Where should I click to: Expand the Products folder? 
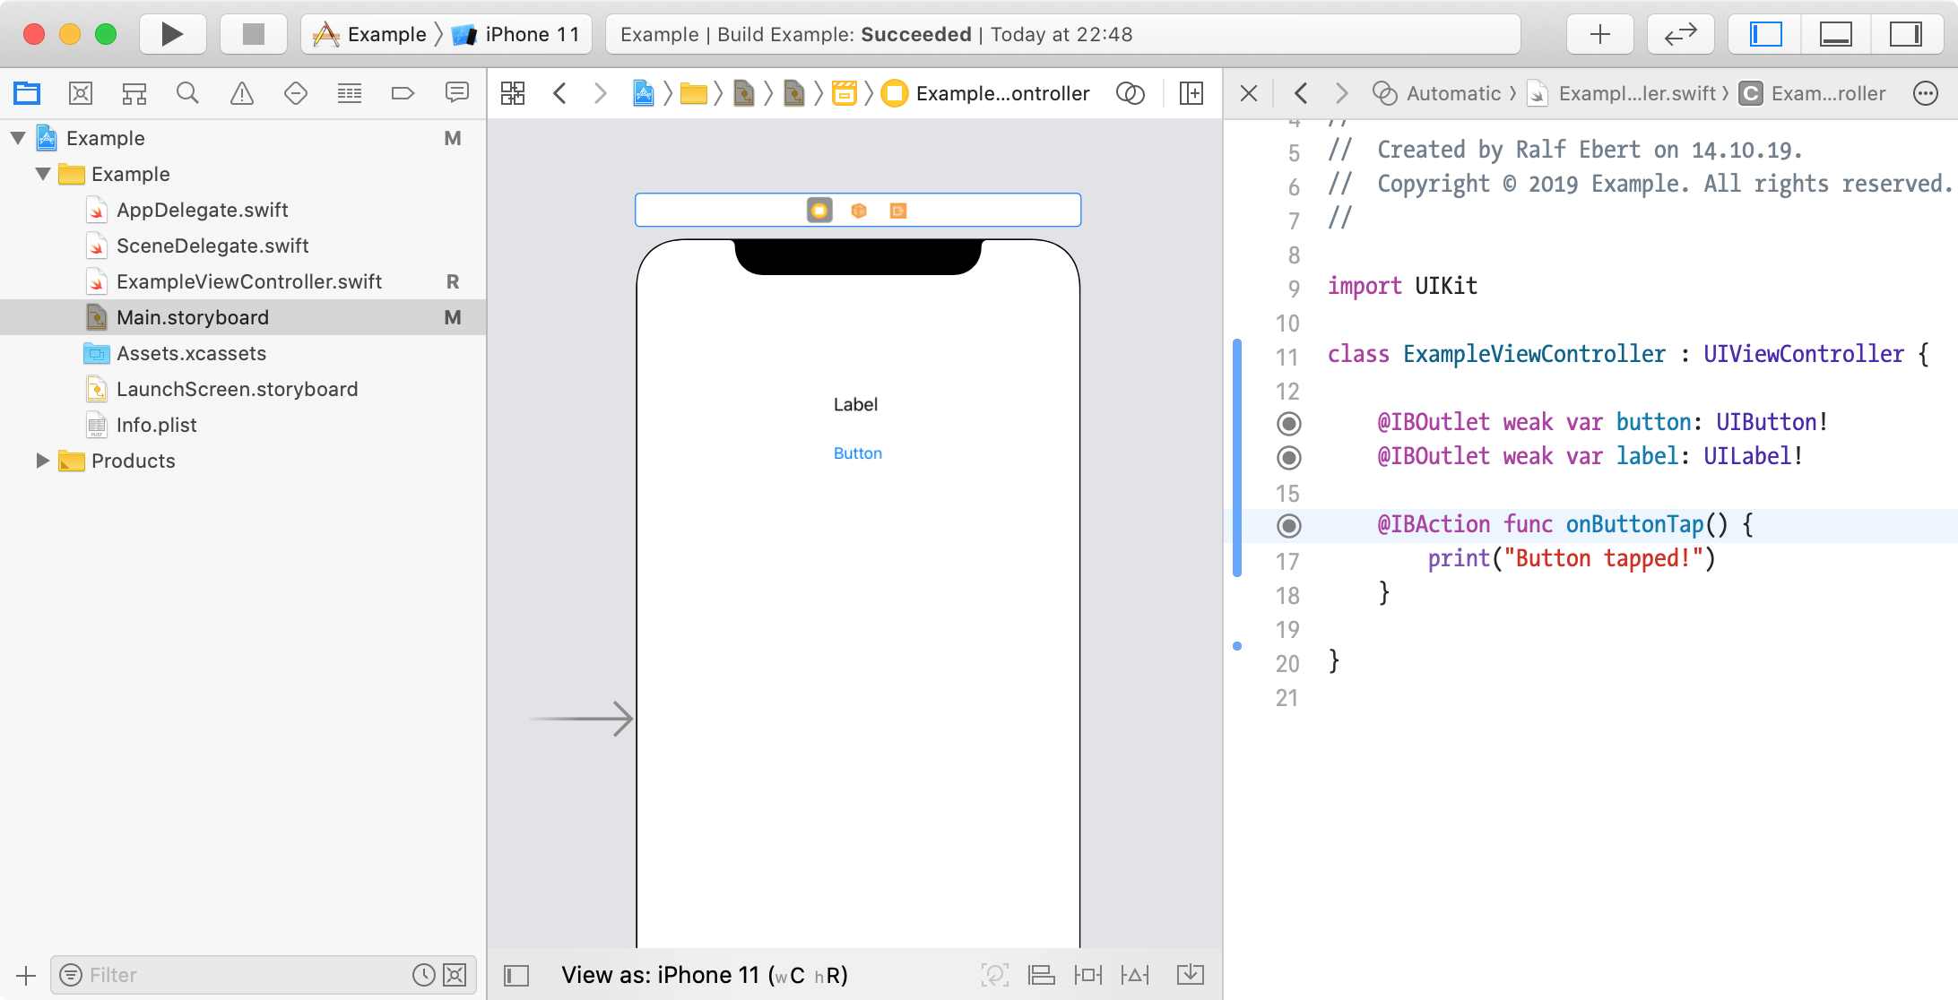42,461
